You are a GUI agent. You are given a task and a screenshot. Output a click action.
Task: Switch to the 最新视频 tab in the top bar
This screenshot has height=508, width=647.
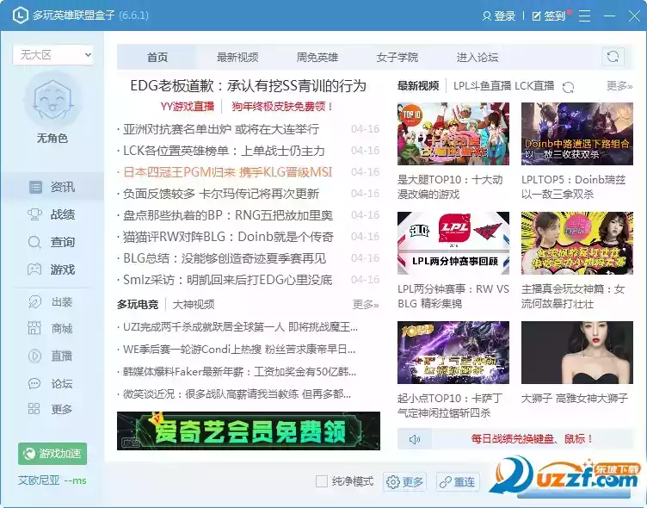coord(237,57)
